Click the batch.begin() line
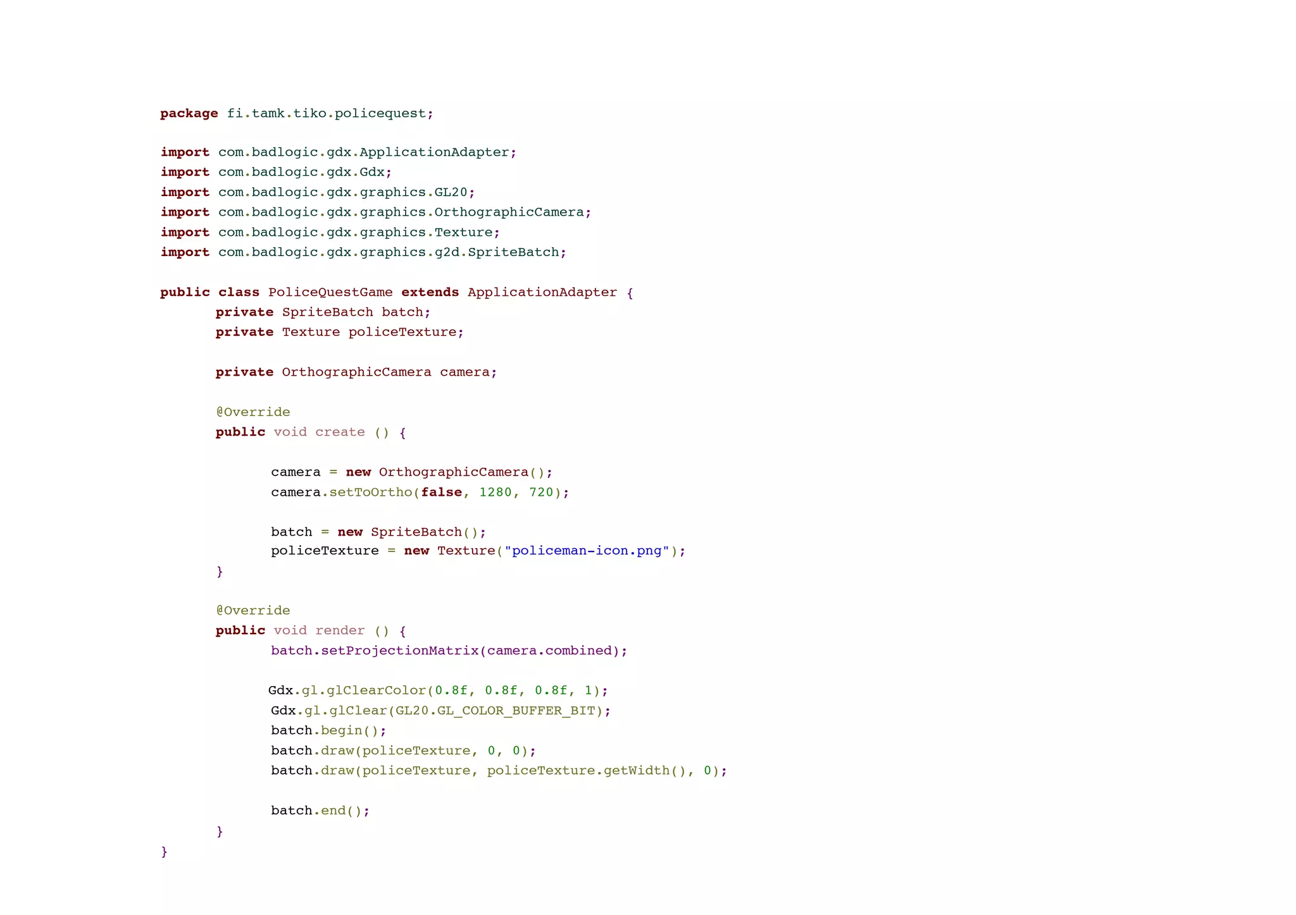The height and width of the screenshot is (915, 1296). tap(328, 730)
